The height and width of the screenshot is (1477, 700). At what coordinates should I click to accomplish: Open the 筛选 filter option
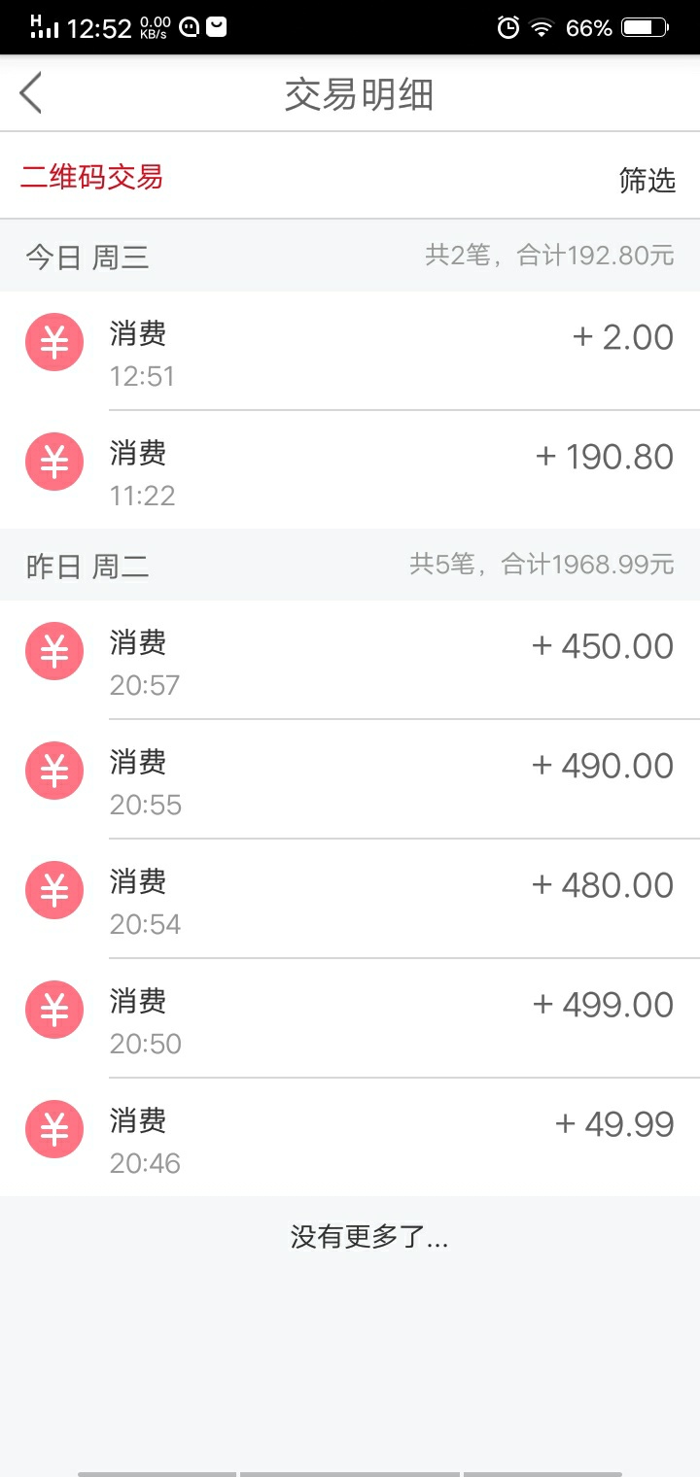coord(647,180)
